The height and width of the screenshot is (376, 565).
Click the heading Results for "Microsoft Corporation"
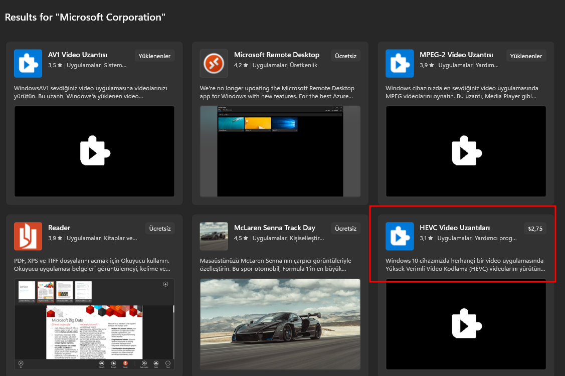tap(85, 18)
